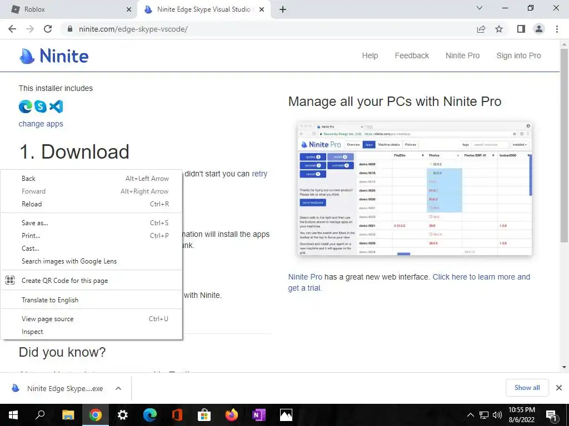The width and height of the screenshot is (569, 426).
Task: Click the page vertical scrollbar thumb
Action: coord(563,145)
